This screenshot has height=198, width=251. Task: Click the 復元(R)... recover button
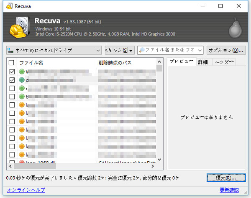click(x=226, y=178)
